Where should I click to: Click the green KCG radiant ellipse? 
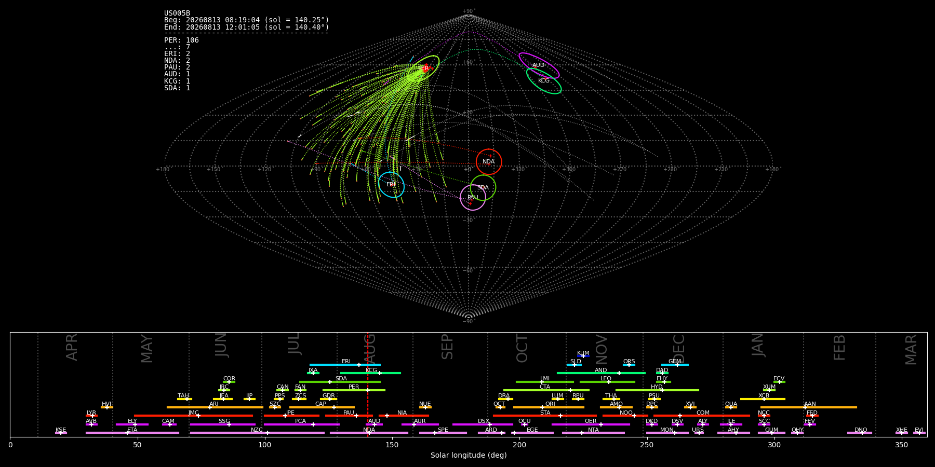(544, 81)
